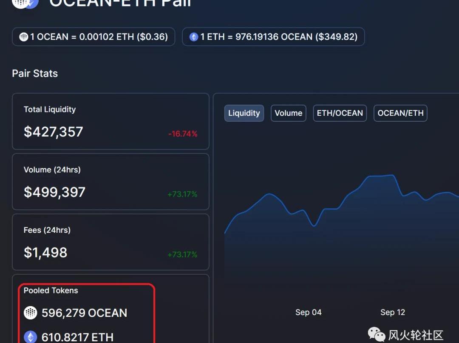
Task: Click the Fees (24hrs) $1,498 value
Action: [45, 253]
